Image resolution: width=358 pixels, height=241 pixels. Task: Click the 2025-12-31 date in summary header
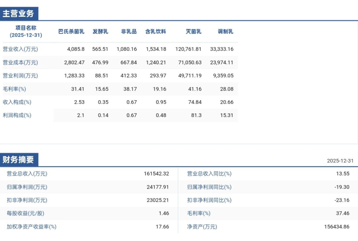(340, 161)
